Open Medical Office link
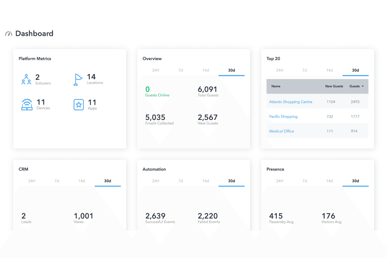The image size is (386, 258). coord(281,131)
